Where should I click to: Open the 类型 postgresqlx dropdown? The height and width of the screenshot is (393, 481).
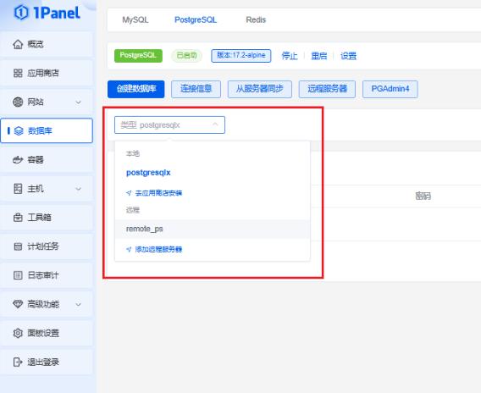tap(169, 125)
